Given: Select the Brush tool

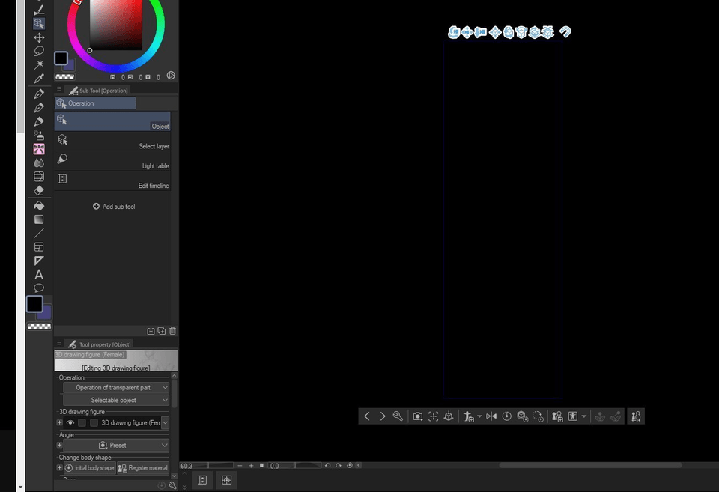Looking at the screenshot, I should pyautogui.click(x=39, y=121).
